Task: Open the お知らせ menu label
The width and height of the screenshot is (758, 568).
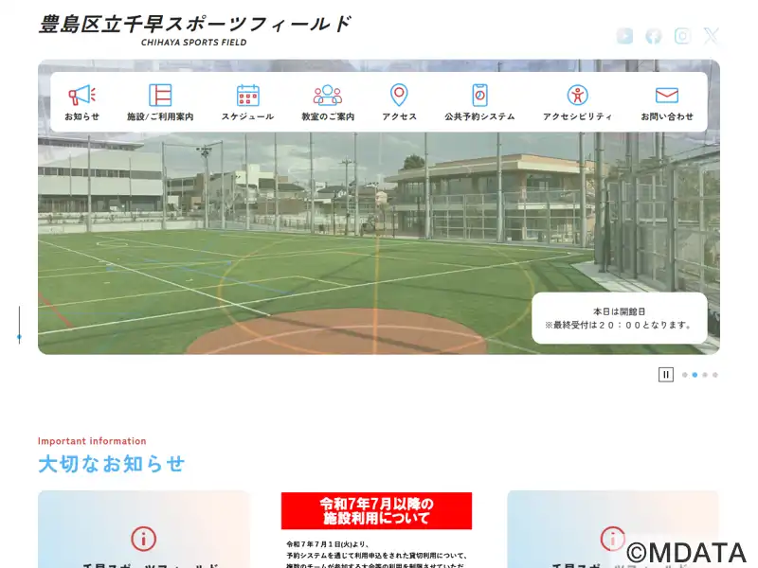Action: click(81, 116)
